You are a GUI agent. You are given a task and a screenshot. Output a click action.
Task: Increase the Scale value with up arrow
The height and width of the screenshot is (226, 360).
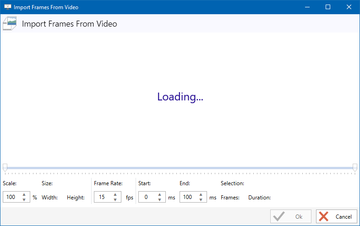tap(24, 195)
